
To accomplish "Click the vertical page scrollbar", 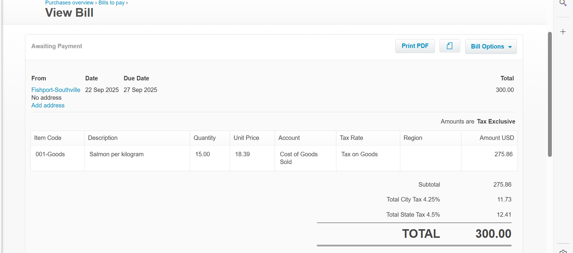I will tap(550, 94).
